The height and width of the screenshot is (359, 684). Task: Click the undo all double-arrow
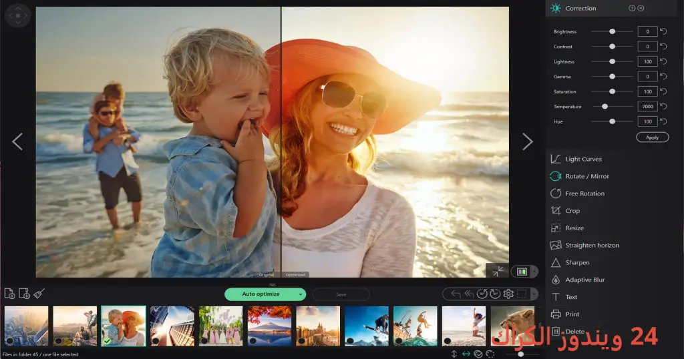(x=468, y=294)
